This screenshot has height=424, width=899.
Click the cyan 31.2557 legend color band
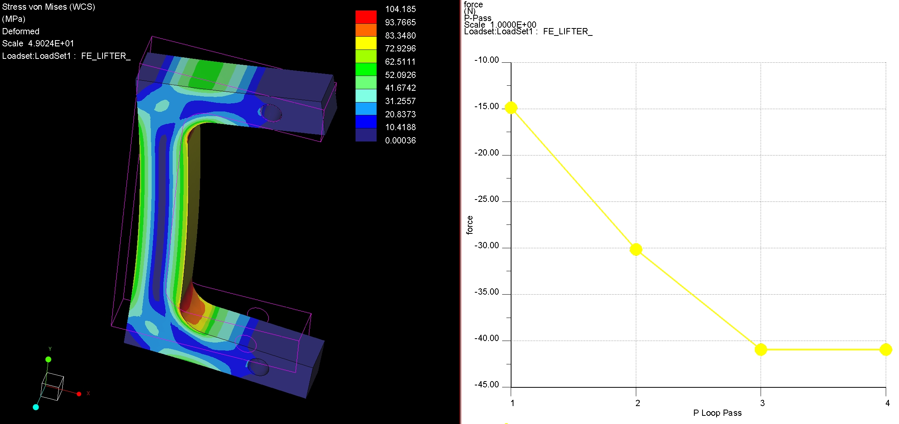tap(366, 95)
